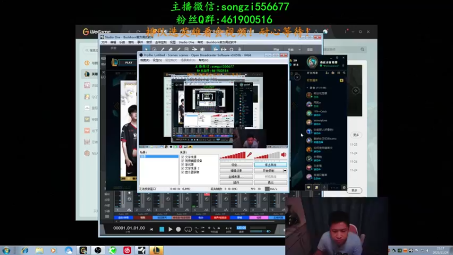Click the 全域来源... button in OBS
453x255 pixels.
click(236, 176)
